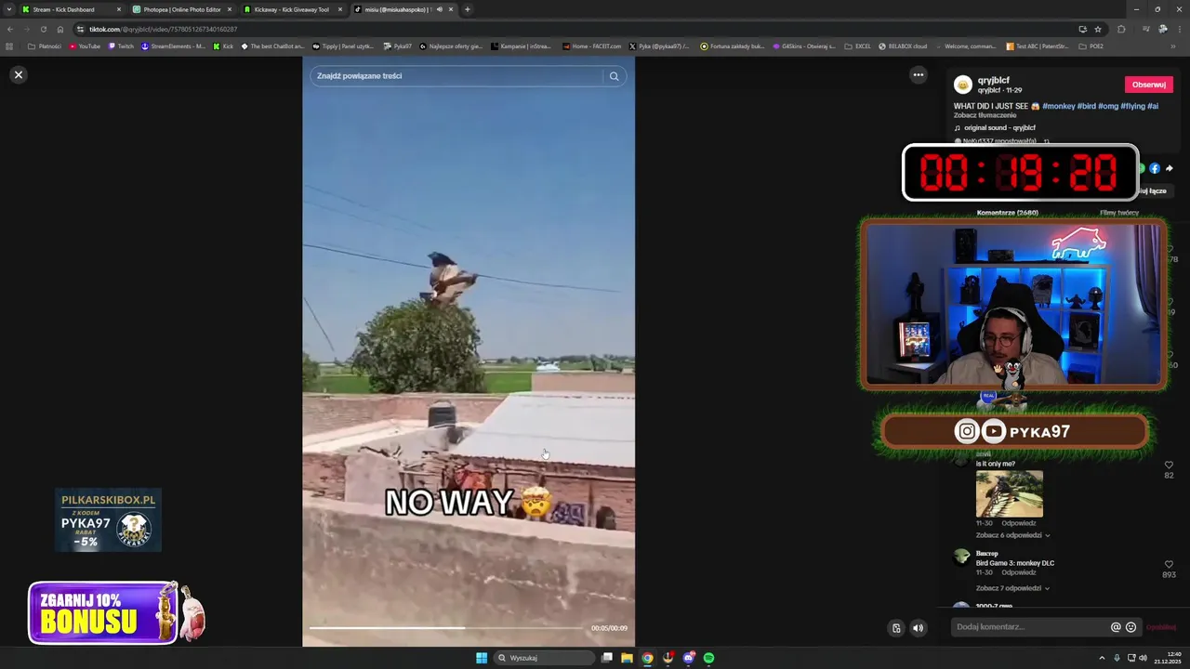The width and height of the screenshot is (1190, 669).
Task: Focus the 'Znajdź powiązane treści' search field
Action: point(456,76)
